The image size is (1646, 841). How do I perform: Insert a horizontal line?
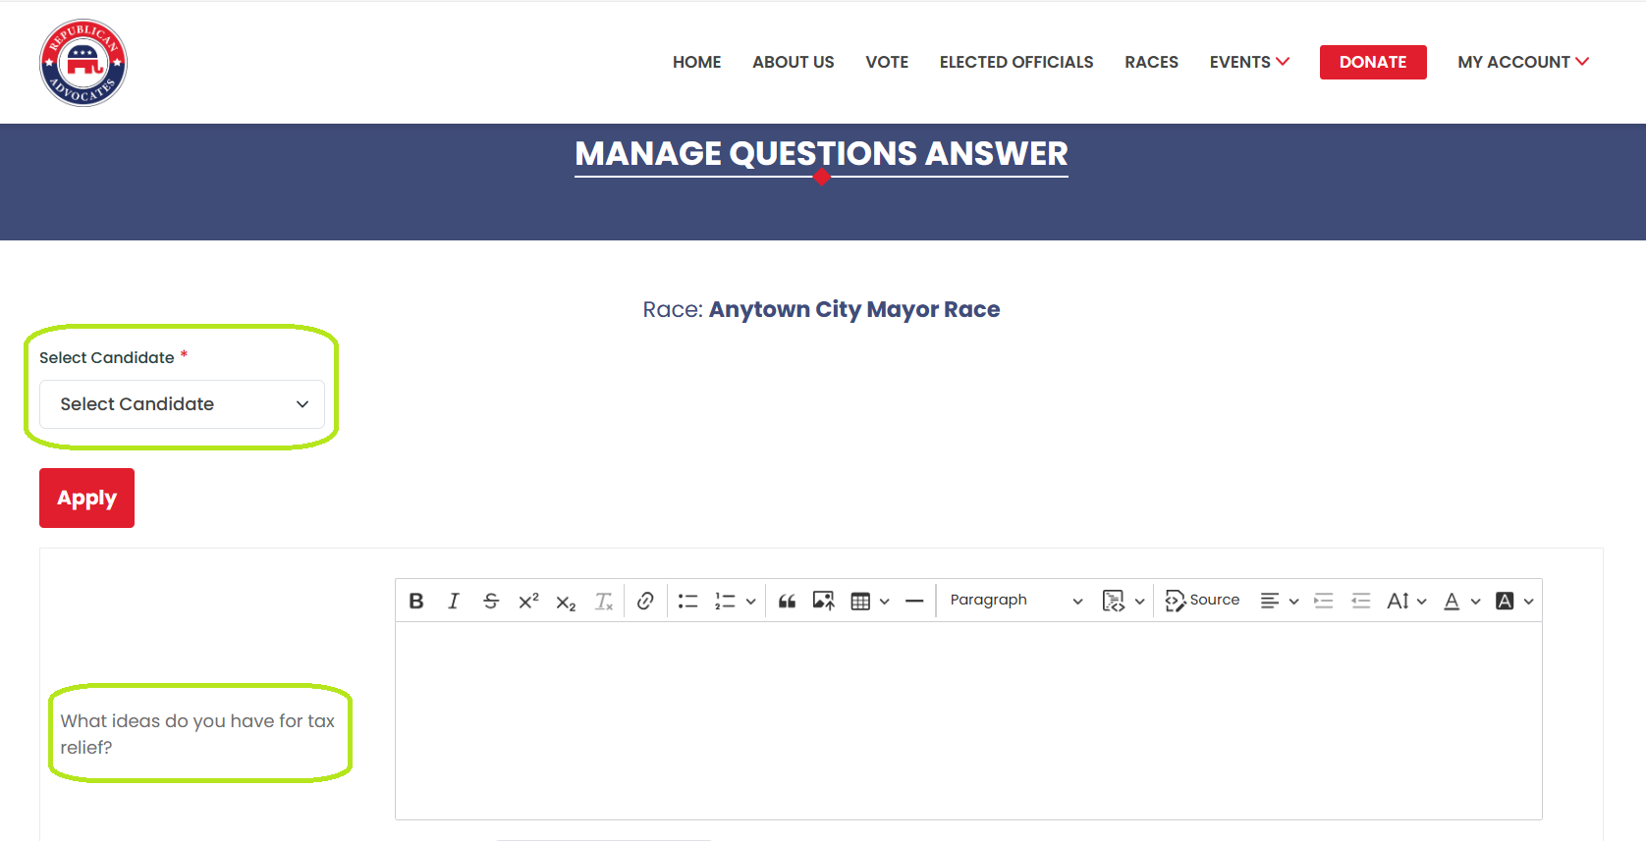[914, 601]
